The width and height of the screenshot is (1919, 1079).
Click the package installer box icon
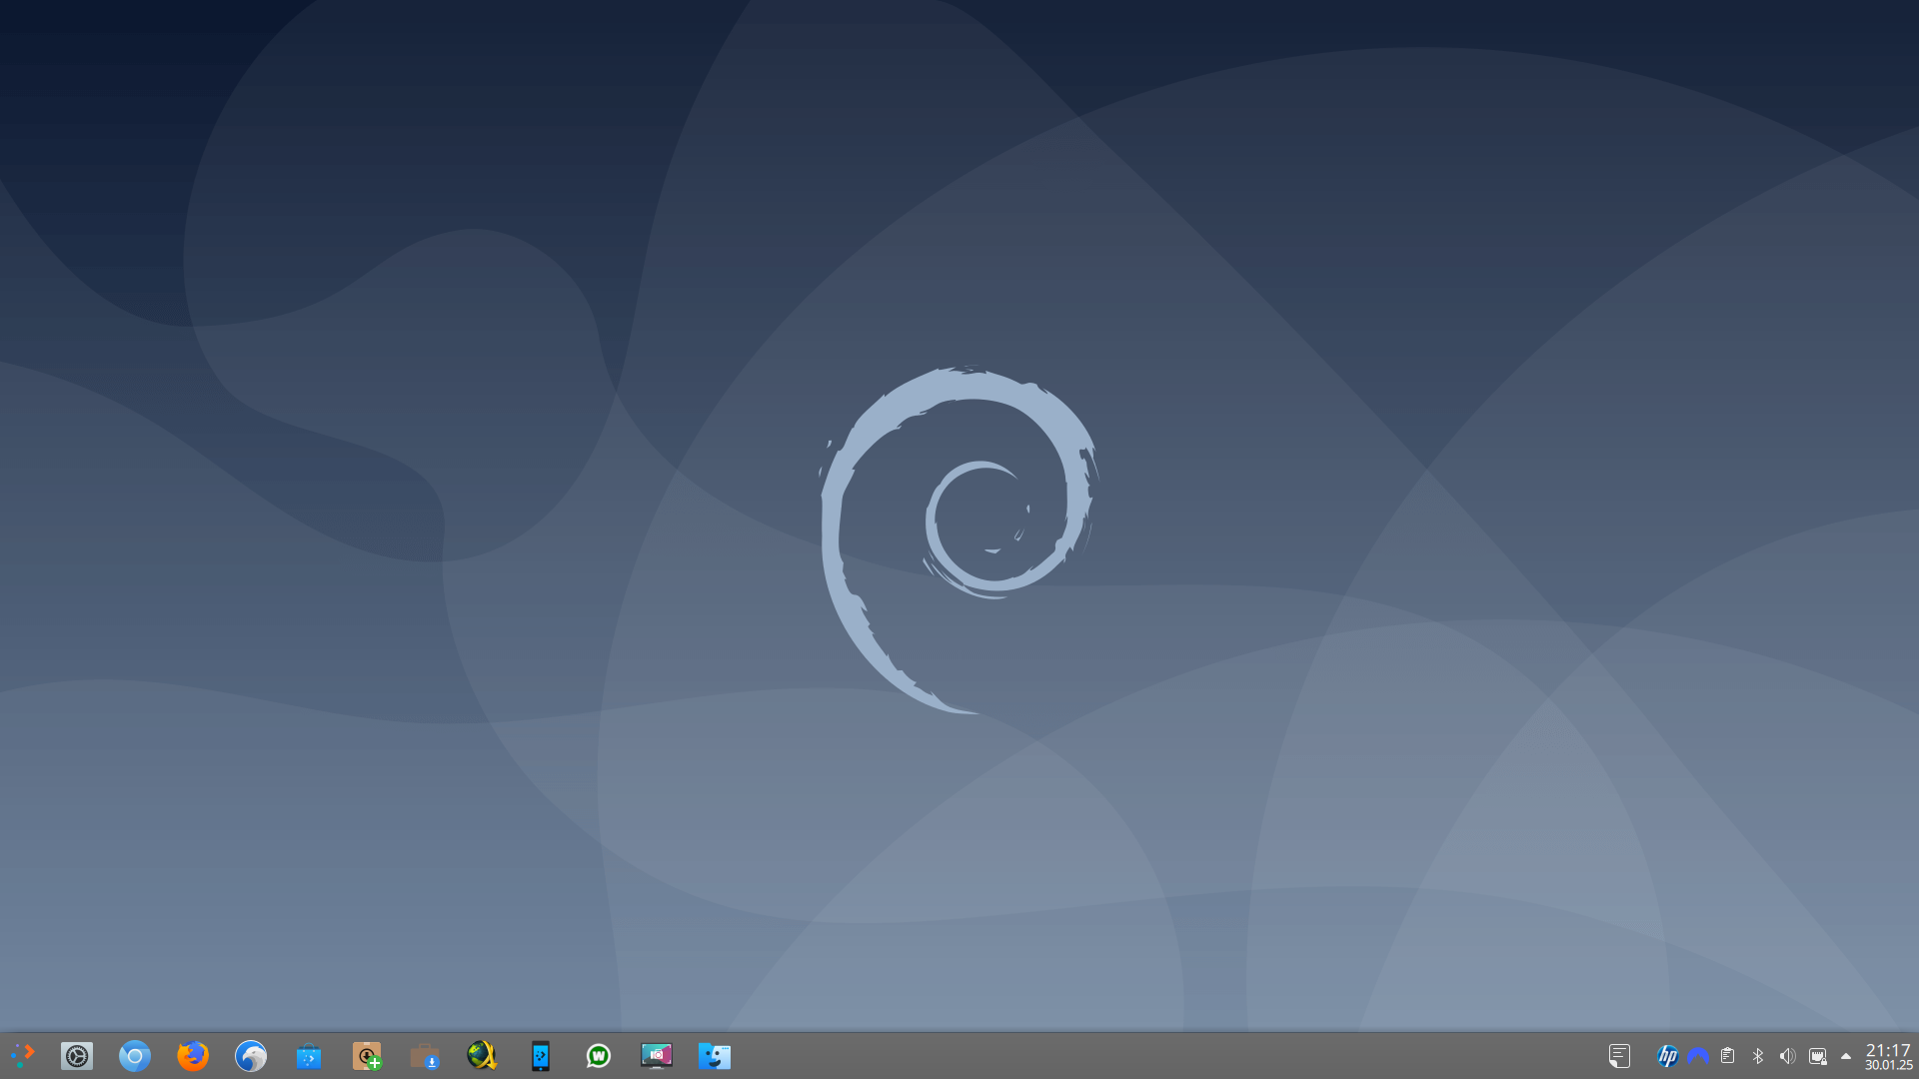[x=367, y=1056]
